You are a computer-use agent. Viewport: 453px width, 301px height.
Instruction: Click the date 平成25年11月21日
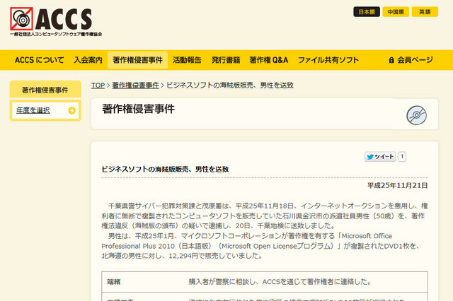(x=398, y=185)
